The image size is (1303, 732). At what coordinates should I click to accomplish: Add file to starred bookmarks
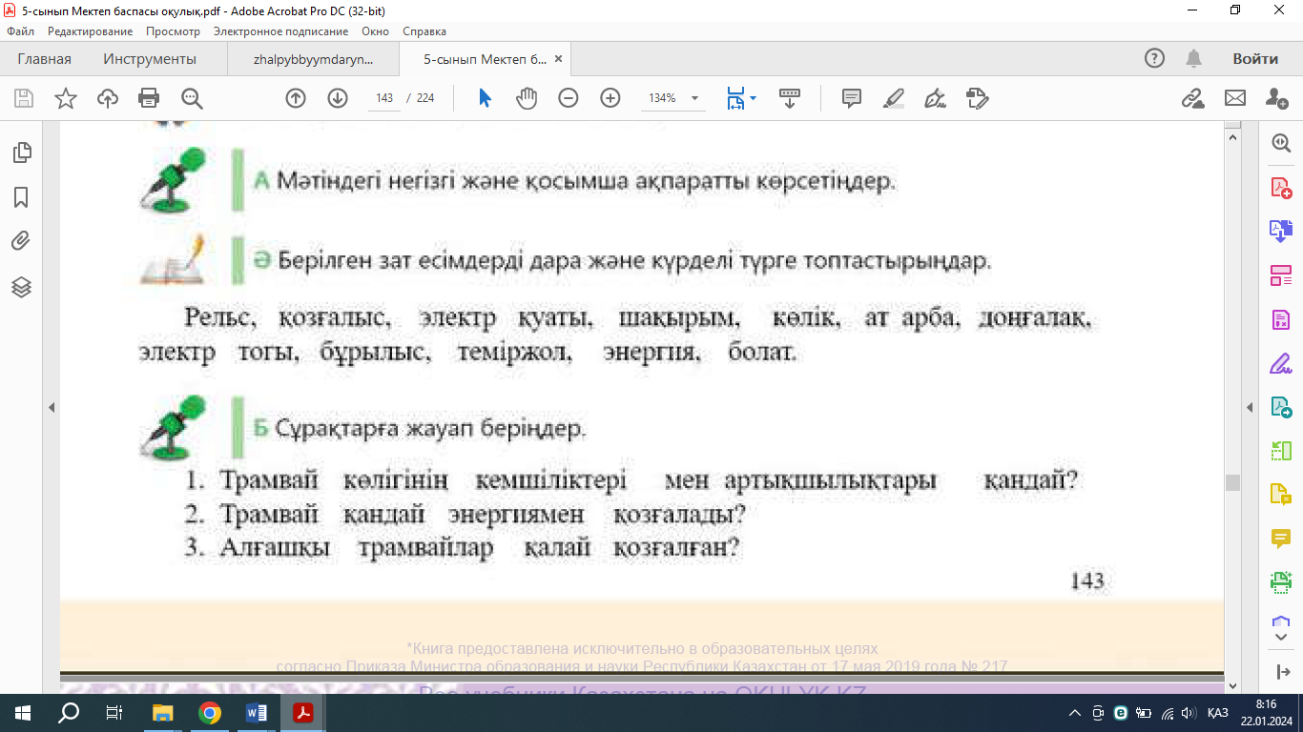pos(66,98)
